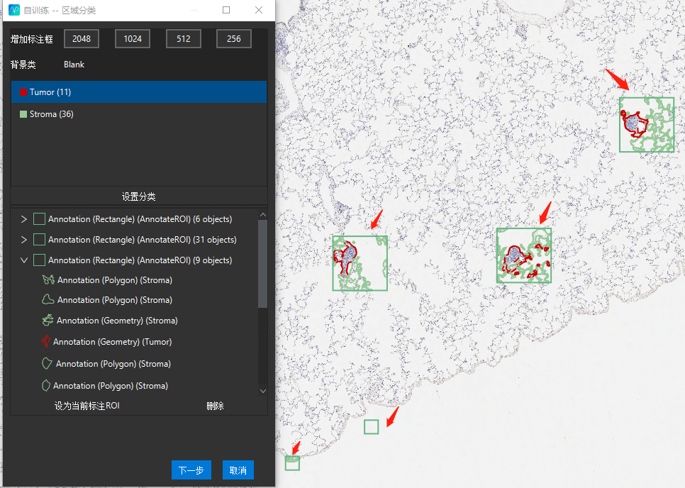
Task: Click the app logo in title bar
Action: coord(14,11)
